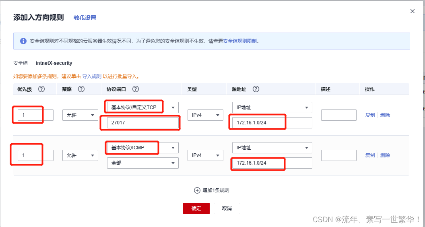Click the 添加入方向规则 dialog title
425x227 pixels.
39,18
